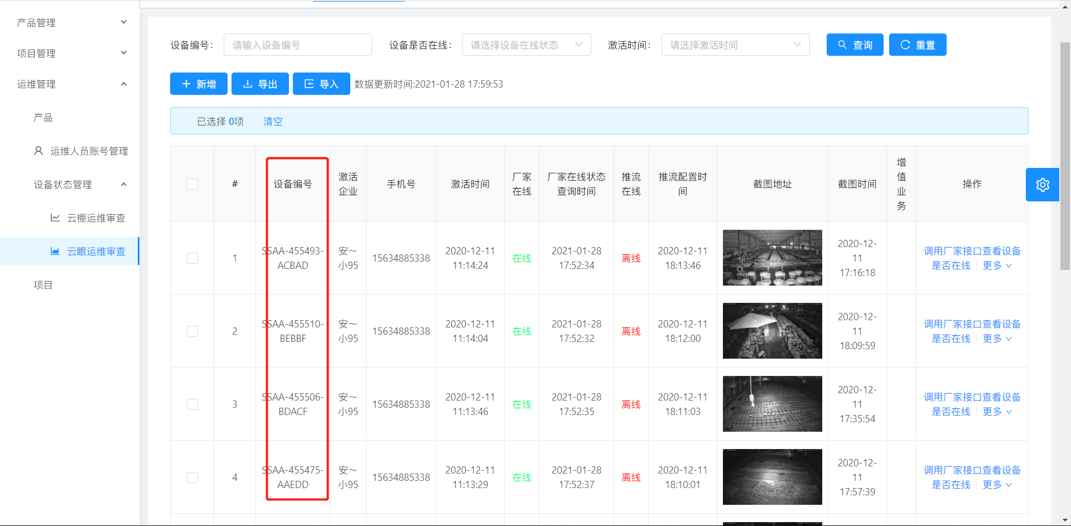Focus the 设备编号 input field
The image size is (1071, 526).
[298, 45]
